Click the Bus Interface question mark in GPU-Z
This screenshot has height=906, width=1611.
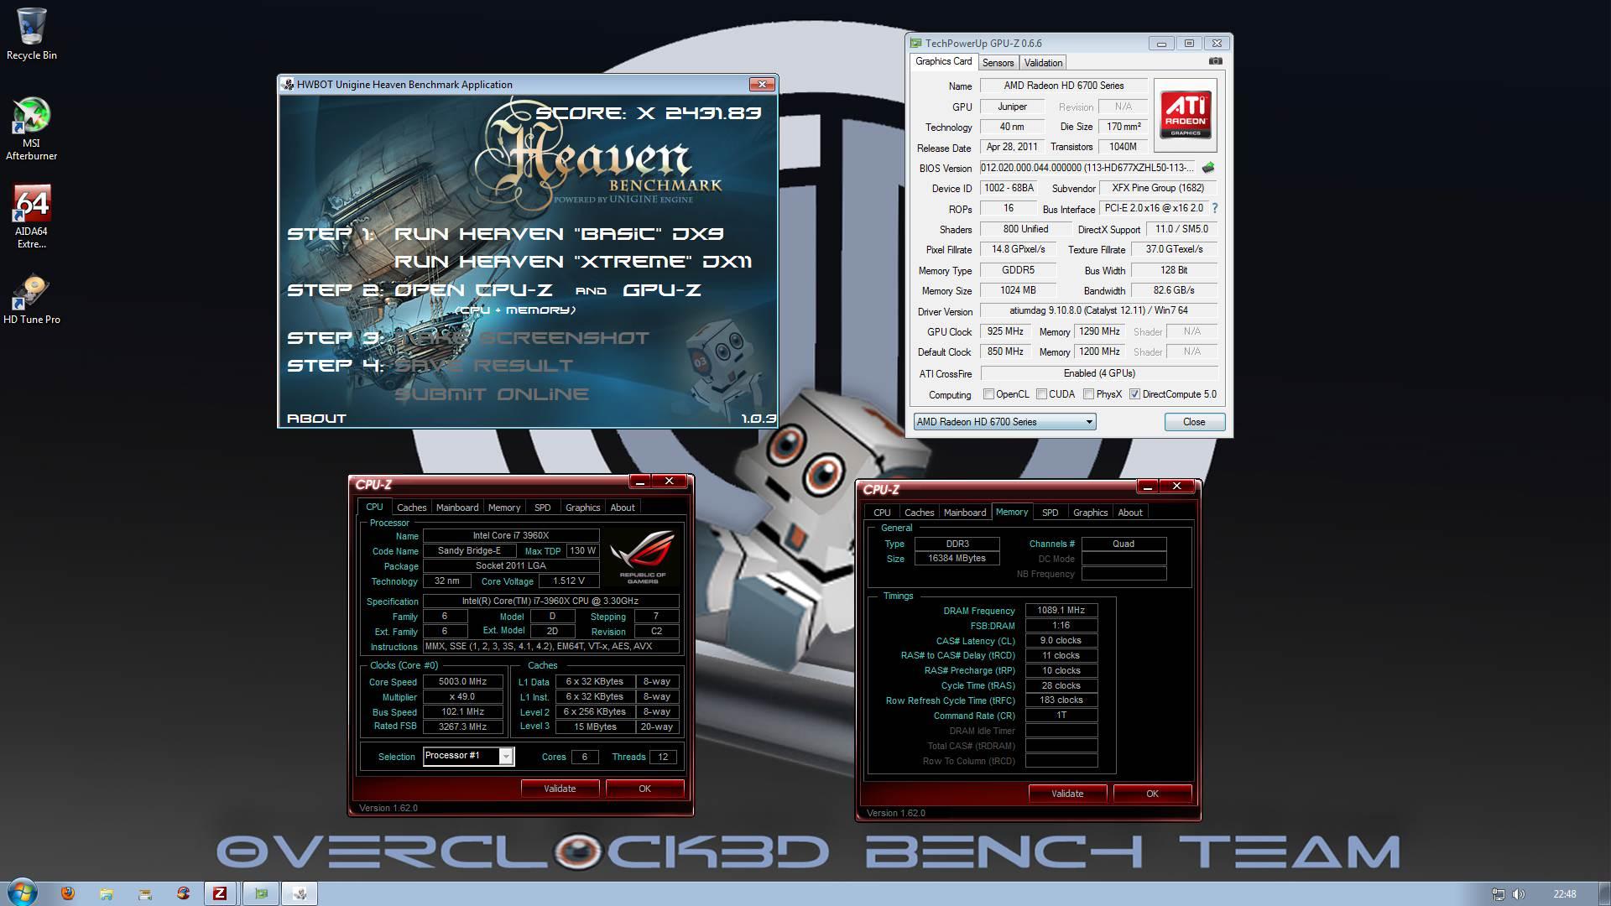click(1214, 208)
